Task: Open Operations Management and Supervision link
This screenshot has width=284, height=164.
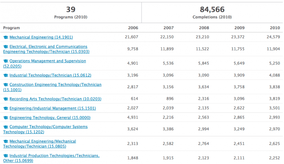Action: [x=44, y=63]
